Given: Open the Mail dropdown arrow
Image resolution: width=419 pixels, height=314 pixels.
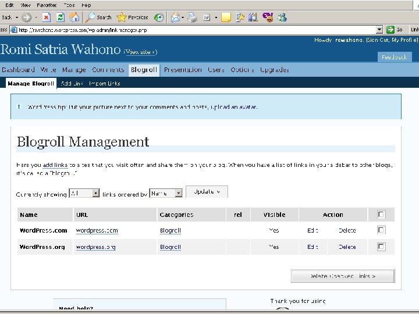Looking at the screenshot, I should click(183, 17).
